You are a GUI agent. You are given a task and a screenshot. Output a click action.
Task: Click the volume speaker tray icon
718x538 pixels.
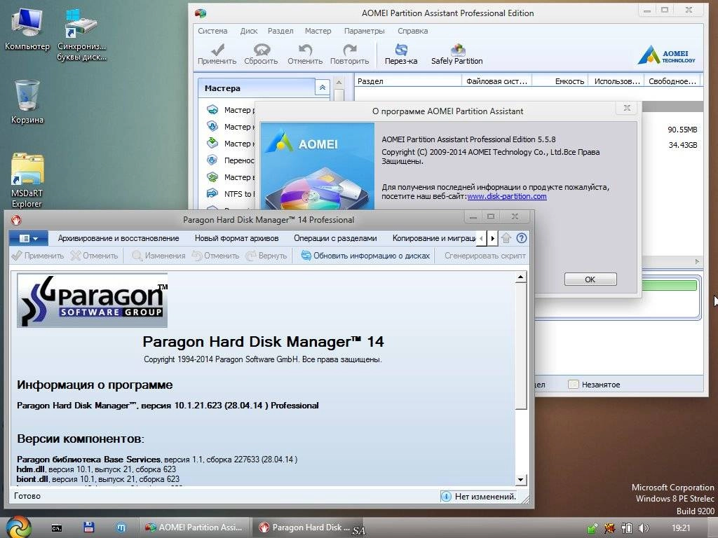[x=644, y=528]
